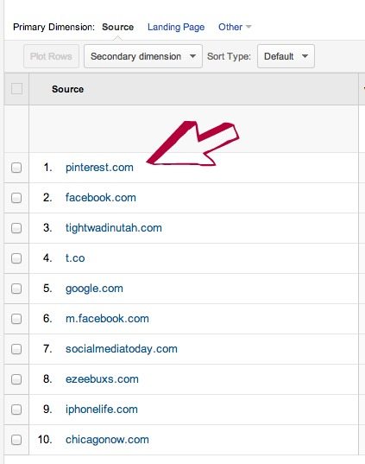This screenshot has width=365, height=464.
Task: Click the ezeebuxs.com link
Action: (x=102, y=379)
